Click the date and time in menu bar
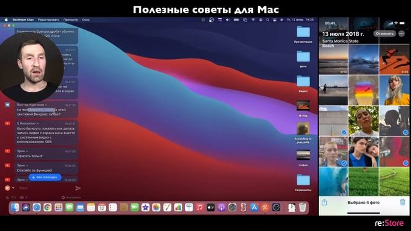Image resolution: width=411 pixels, height=231 pixels. click(300, 20)
